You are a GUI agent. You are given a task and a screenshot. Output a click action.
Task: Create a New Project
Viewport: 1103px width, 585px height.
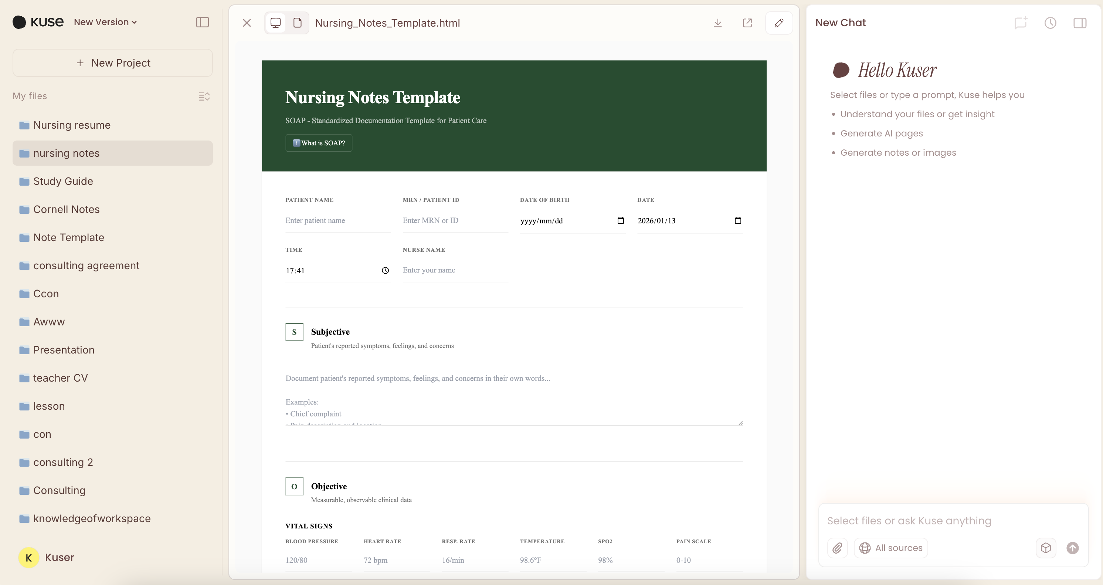pyautogui.click(x=113, y=63)
